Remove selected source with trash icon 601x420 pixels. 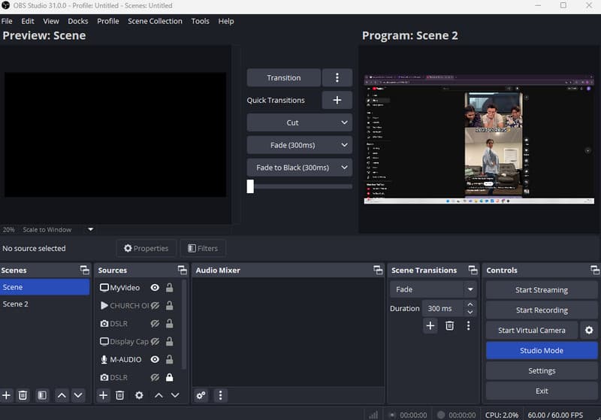(120, 395)
